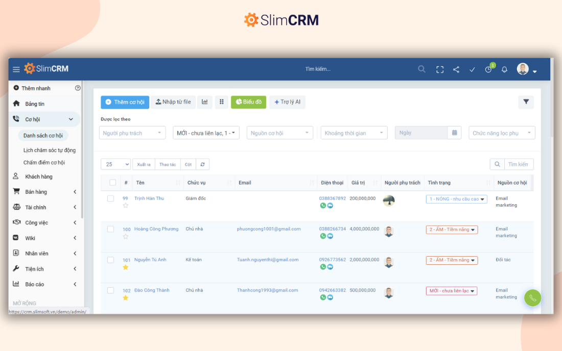Click the hamburger menu icon

[16, 69]
